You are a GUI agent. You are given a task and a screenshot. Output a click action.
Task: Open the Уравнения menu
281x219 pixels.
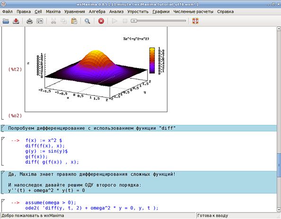75,12
